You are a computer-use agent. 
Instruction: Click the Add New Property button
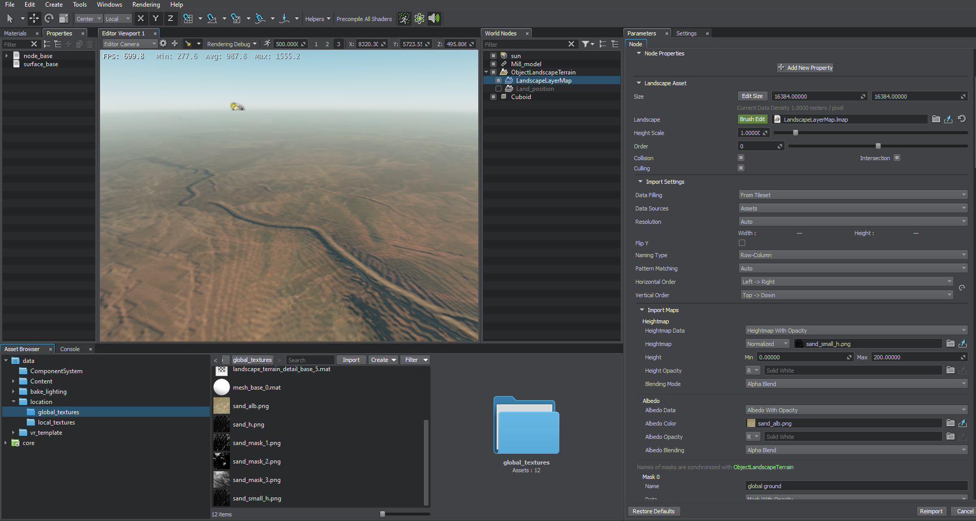pos(805,68)
